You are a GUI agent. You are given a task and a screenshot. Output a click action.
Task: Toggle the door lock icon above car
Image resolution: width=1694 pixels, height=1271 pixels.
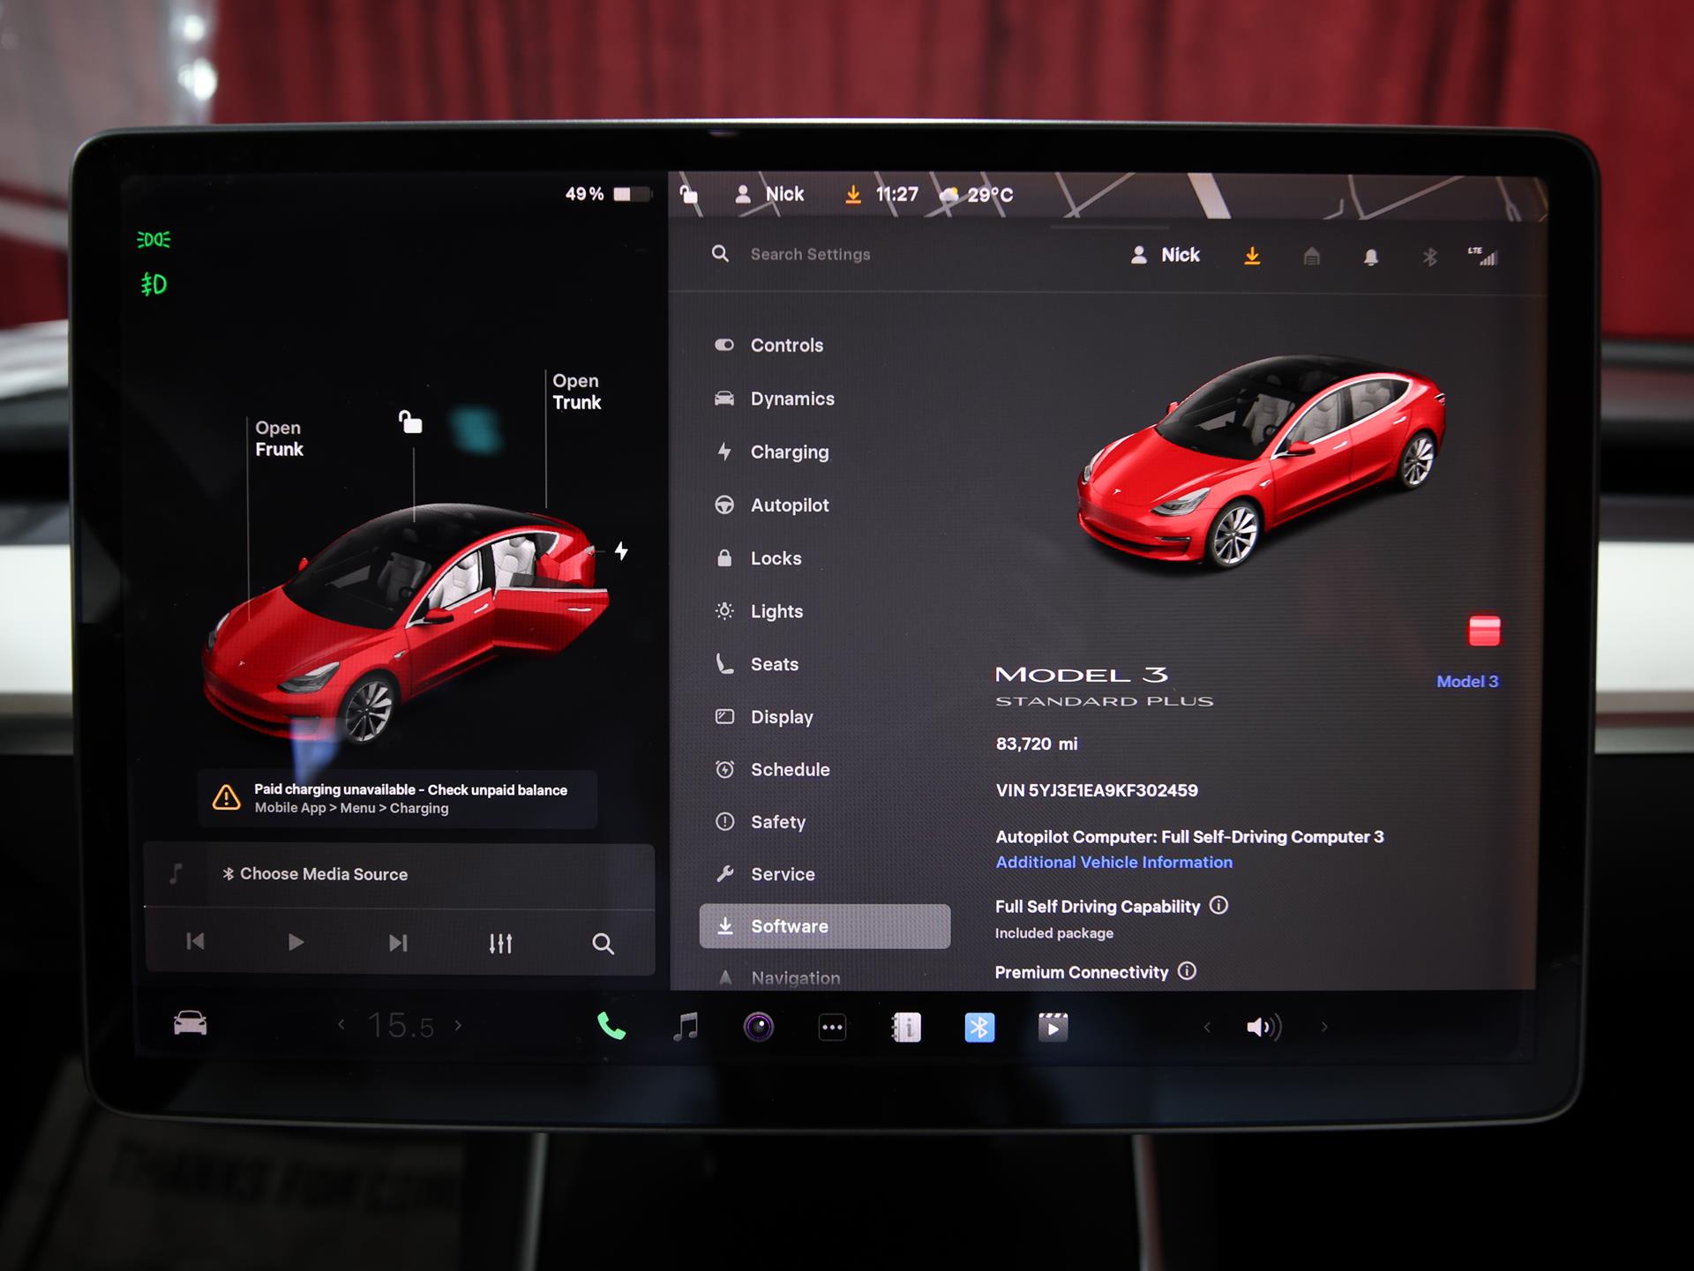tap(410, 422)
